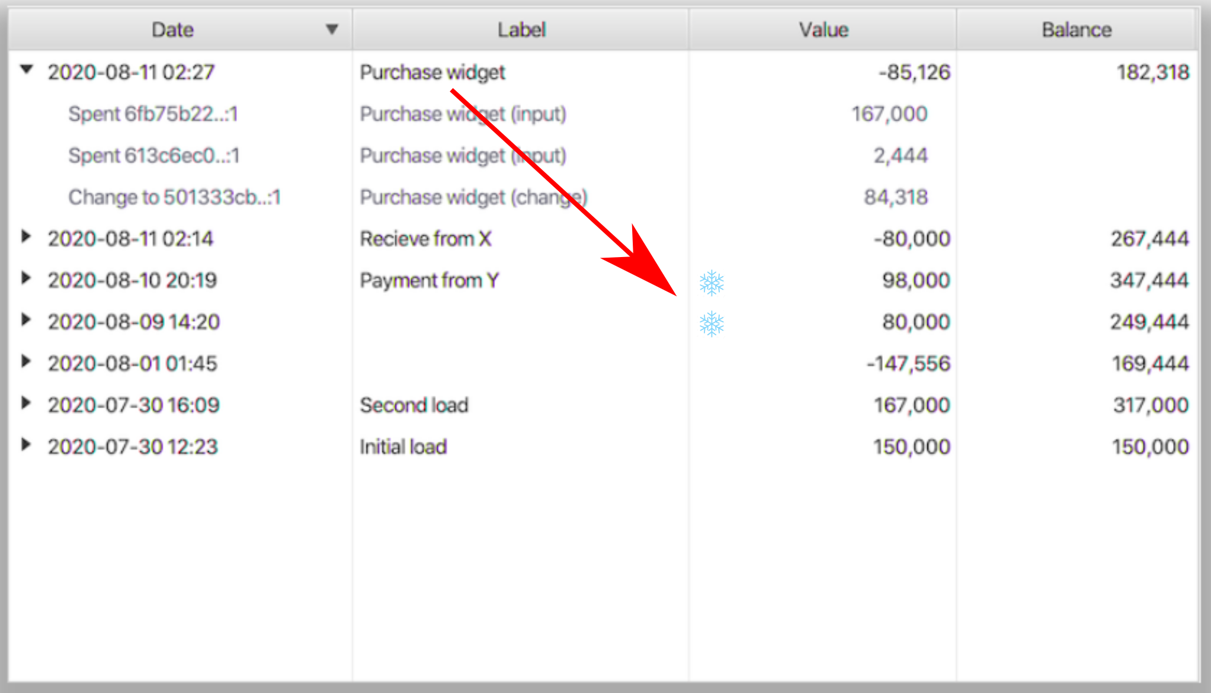This screenshot has width=1211, height=693.
Task: Expand the 2020-08-09 14:20 transaction row
Action: click(x=25, y=320)
